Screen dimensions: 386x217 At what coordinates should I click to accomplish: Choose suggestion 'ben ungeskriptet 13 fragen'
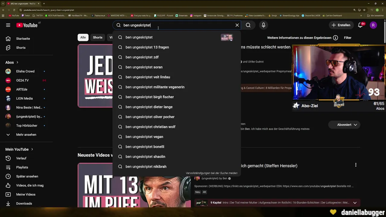pos(176,47)
